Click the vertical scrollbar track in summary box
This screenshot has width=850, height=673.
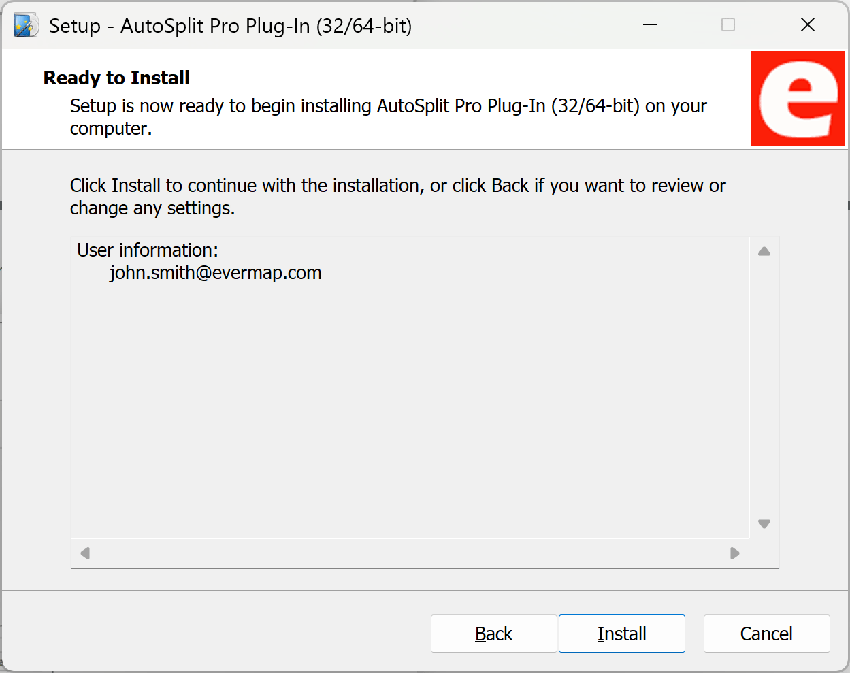click(764, 388)
